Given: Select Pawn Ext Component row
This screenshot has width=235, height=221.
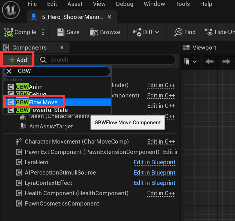Looking at the screenshot, I should click(92, 152).
